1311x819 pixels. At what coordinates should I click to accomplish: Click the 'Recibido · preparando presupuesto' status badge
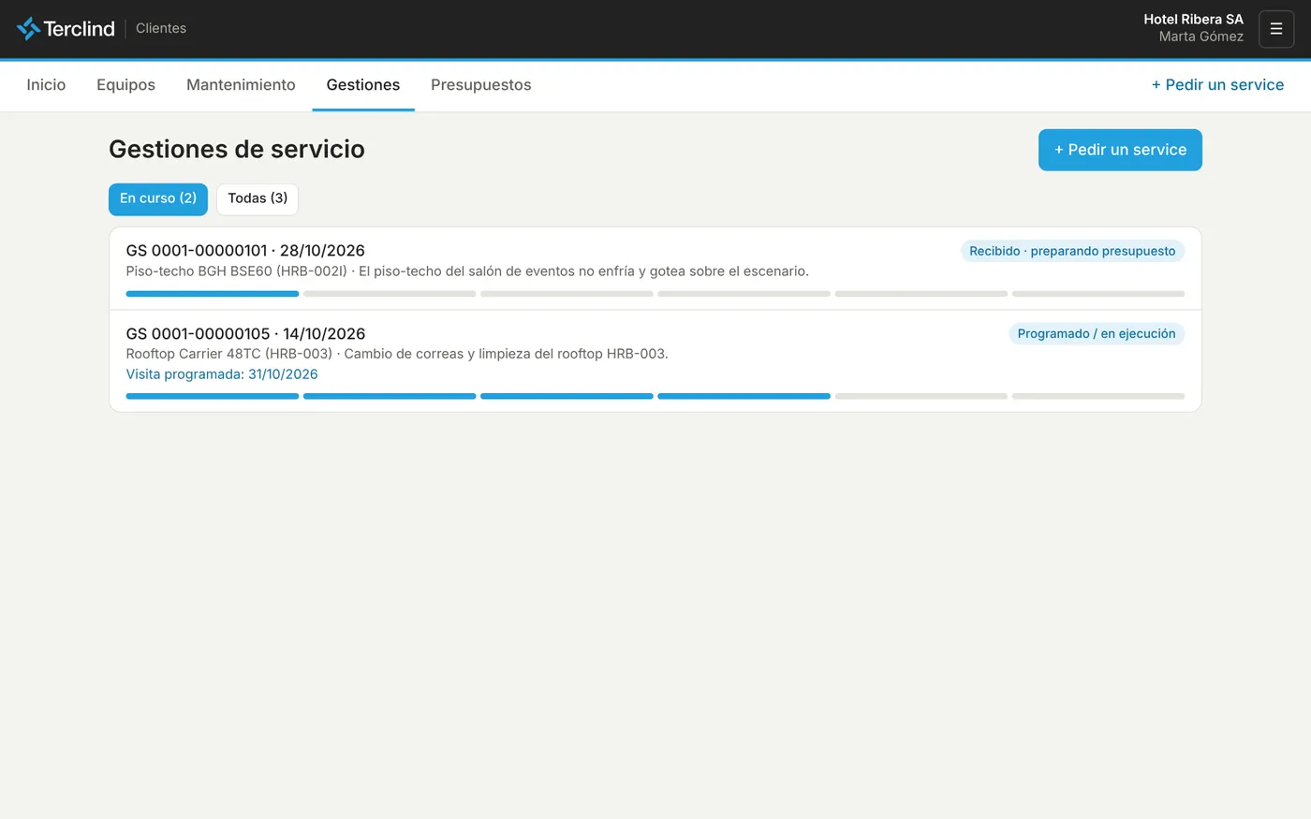[x=1072, y=251]
